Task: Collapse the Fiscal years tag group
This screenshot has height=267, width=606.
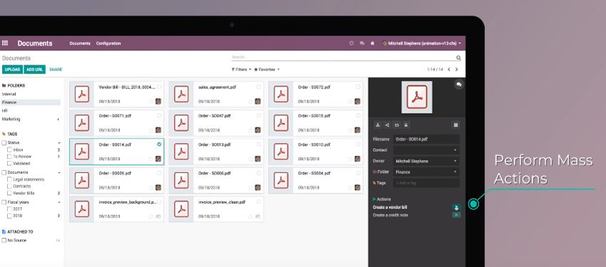Action: 59,202
